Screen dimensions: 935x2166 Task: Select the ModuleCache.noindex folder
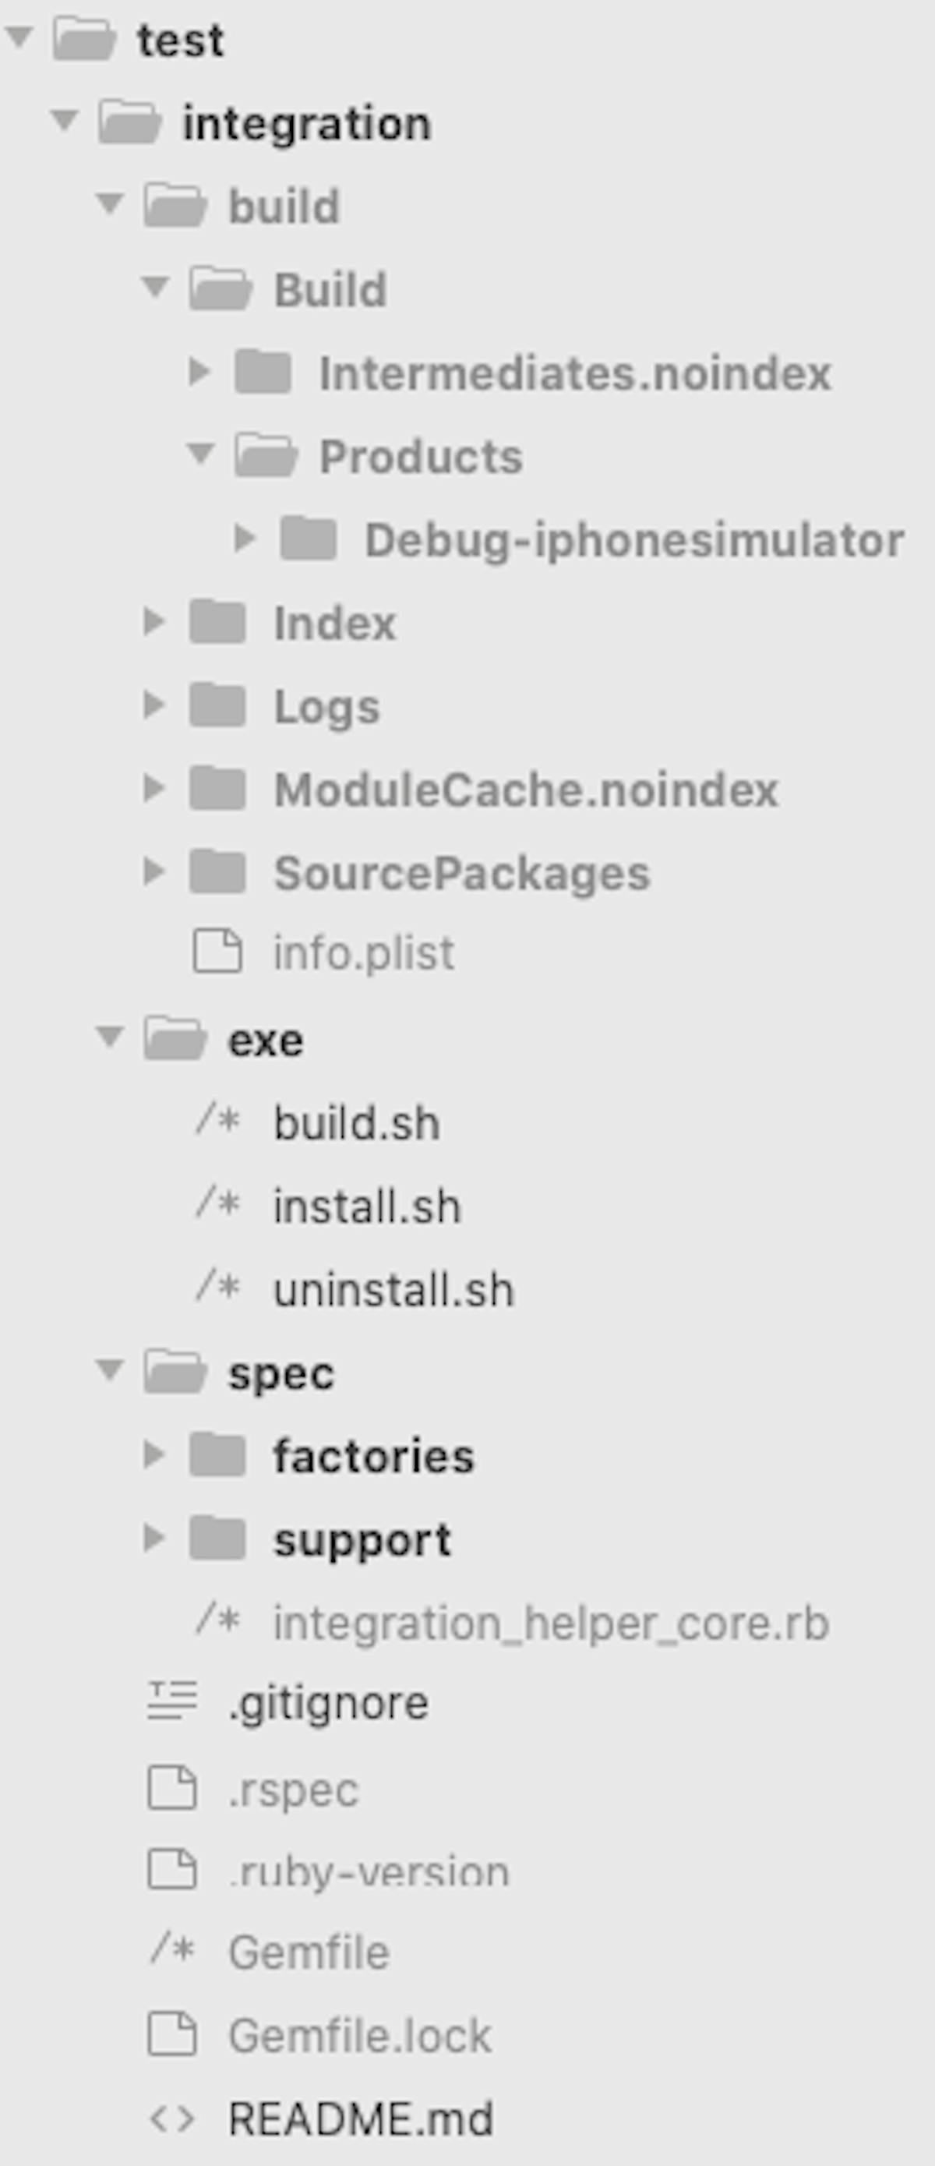click(x=527, y=790)
